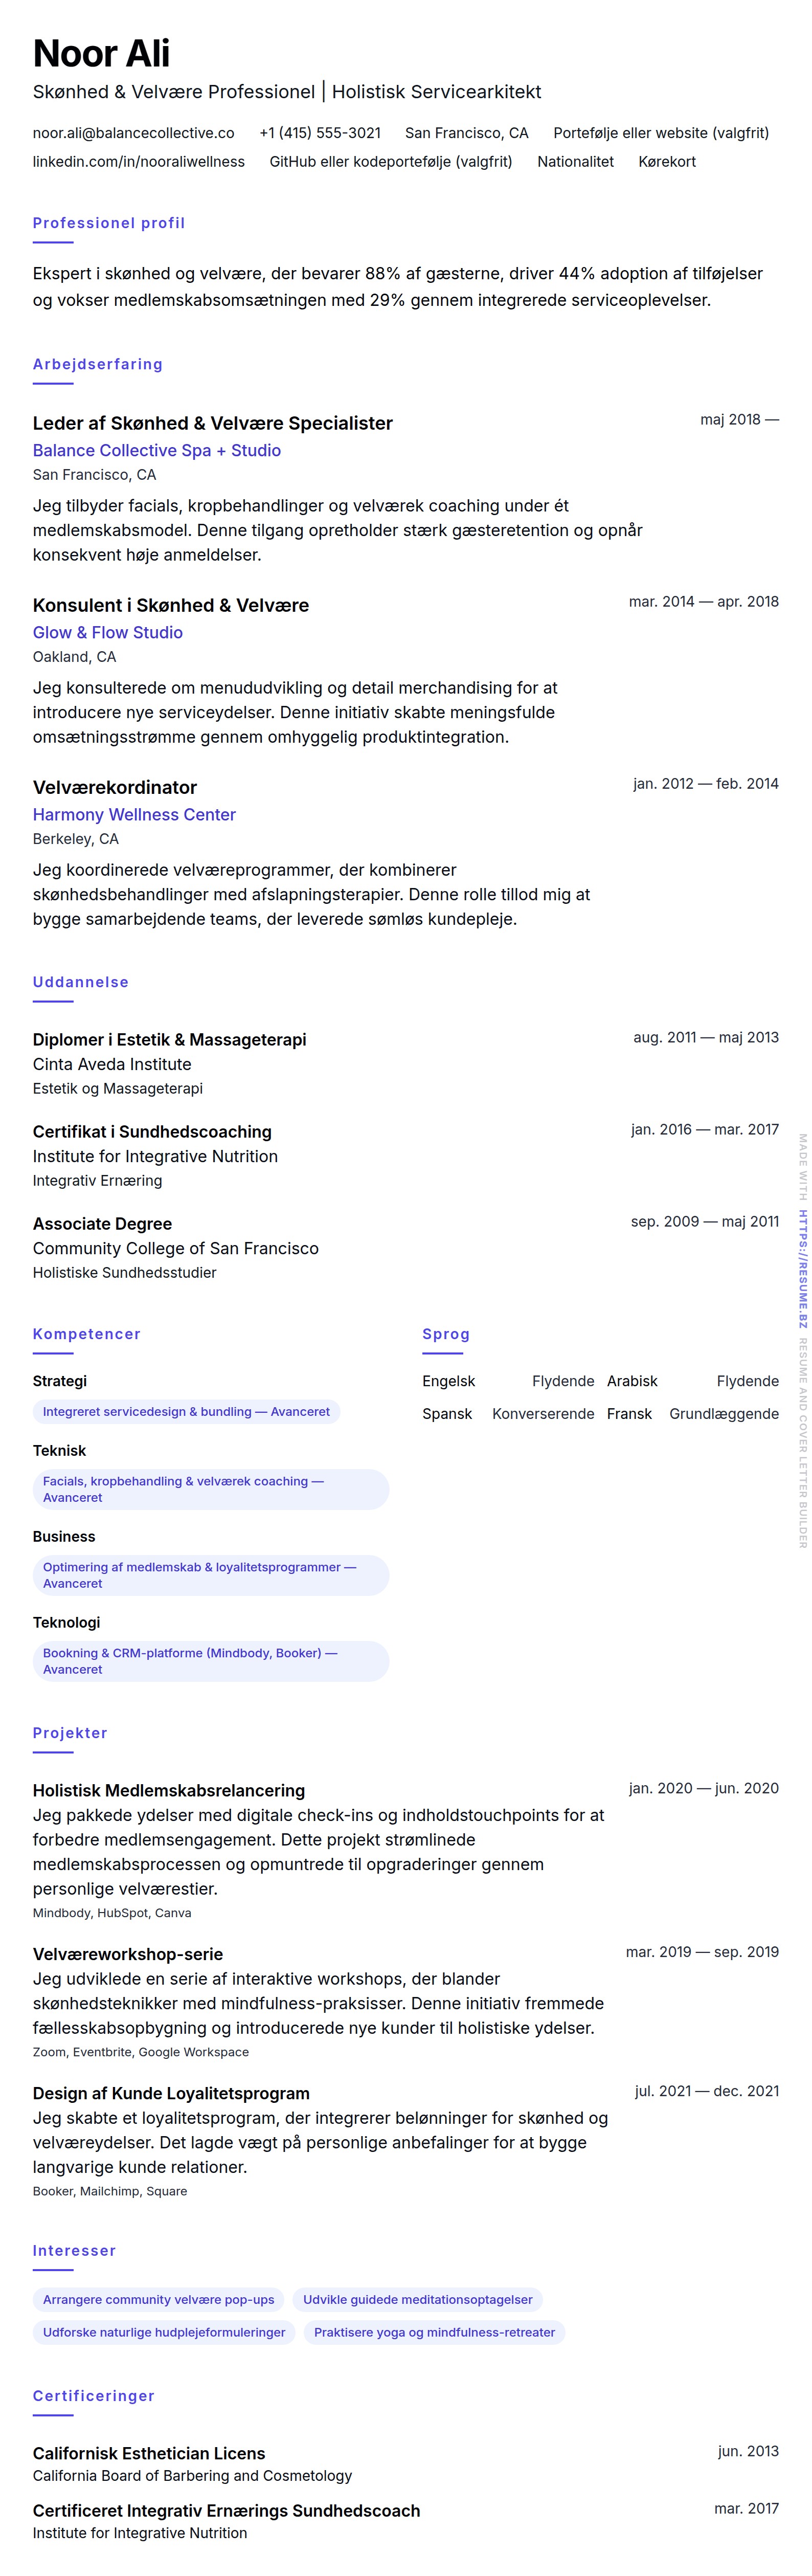Select the Optimering af medlemskab skill tag
This screenshot has width=812, height=2576.
(x=210, y=1575)
